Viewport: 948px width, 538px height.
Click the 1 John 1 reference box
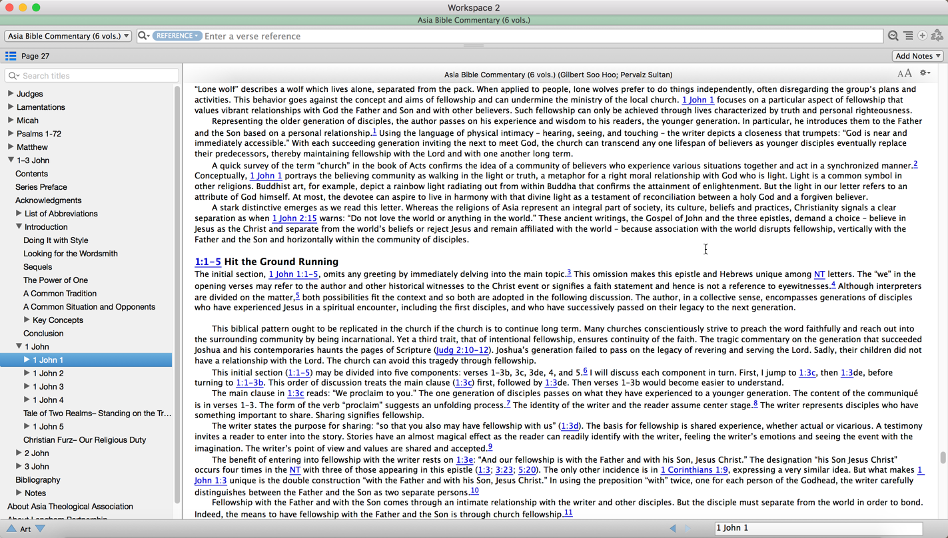pyautogui.click(x=818, y=528)
